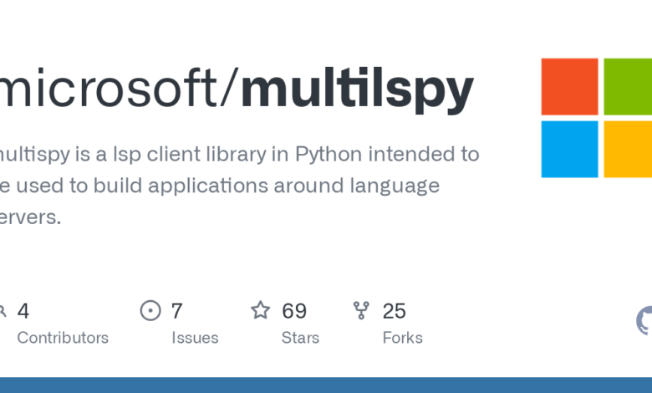Screen dimensions: 652x393
Task: Click the Contributors people icon
Action: [x=3, y=311]
